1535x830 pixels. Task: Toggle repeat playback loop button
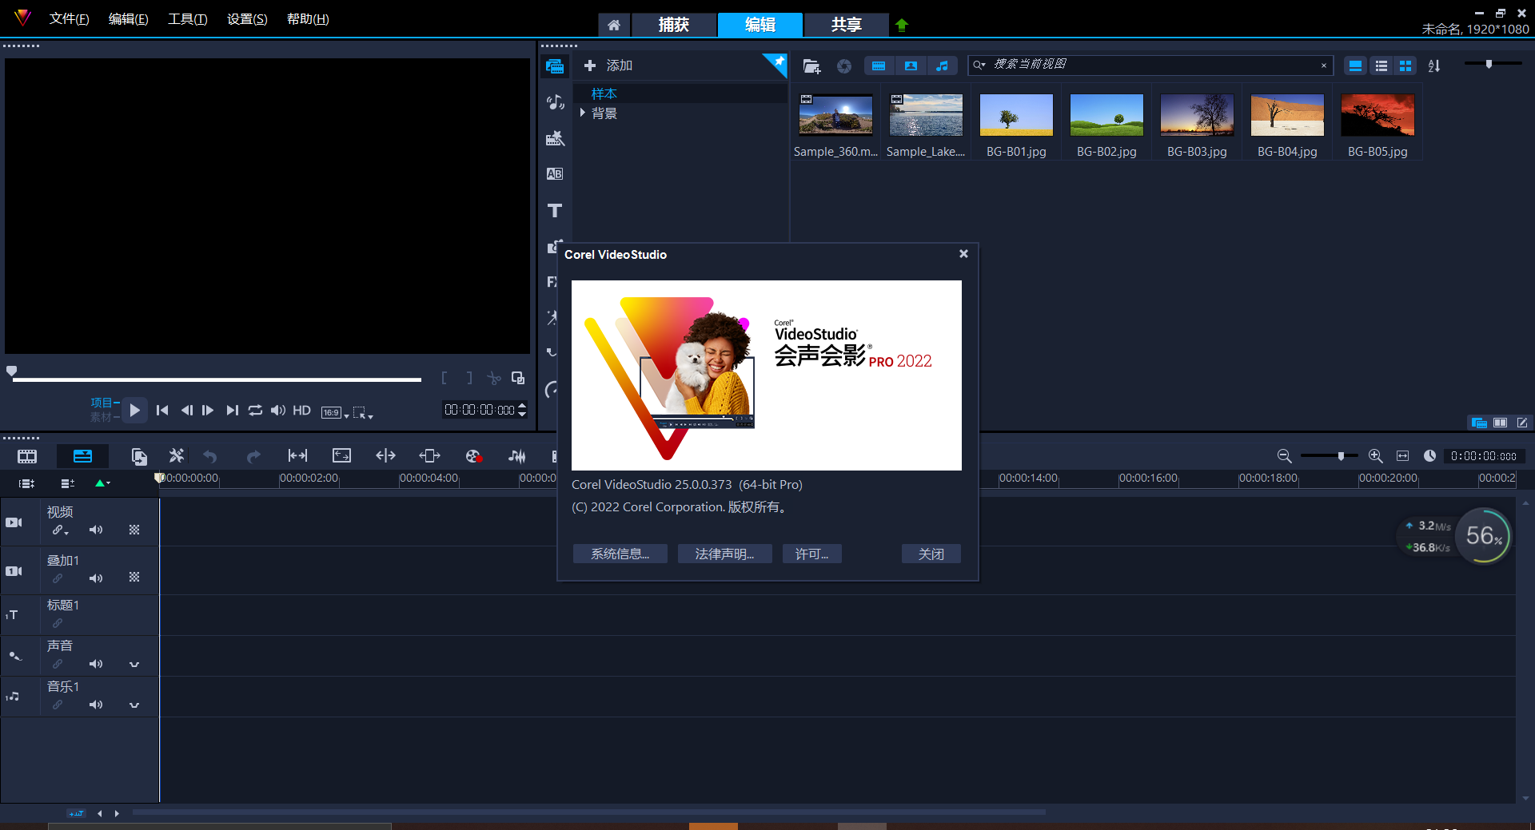coord(255,410)
